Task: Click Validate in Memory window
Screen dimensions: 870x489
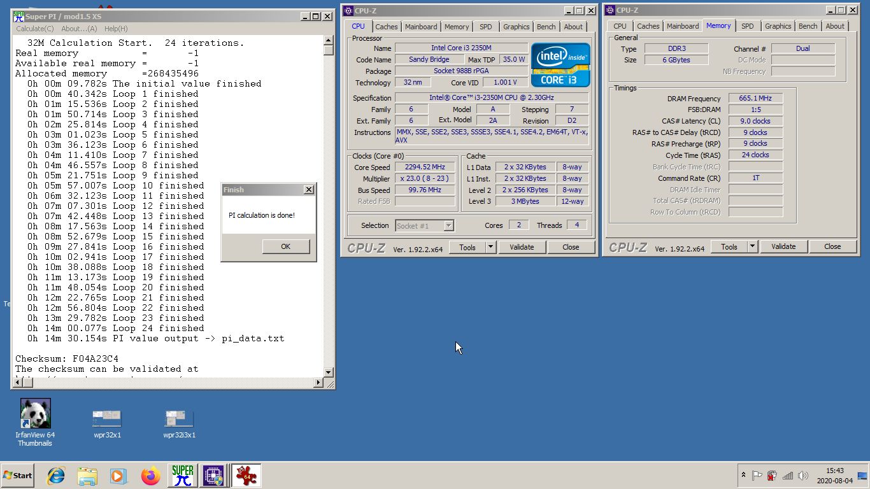Action: click(x=783, y=246)
